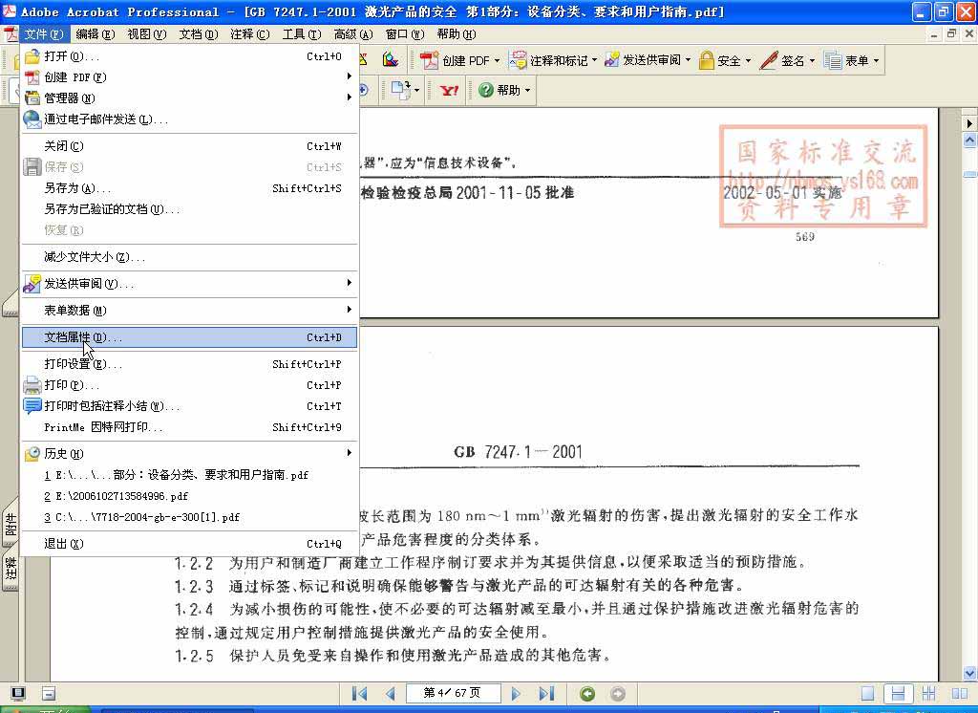Screen dimensions: 978x713
Task: Open the 帮助 (Help) menu in the menu bar
Action: coord(456,34)
